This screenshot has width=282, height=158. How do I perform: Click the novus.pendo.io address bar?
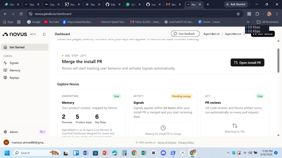(135, 14)
